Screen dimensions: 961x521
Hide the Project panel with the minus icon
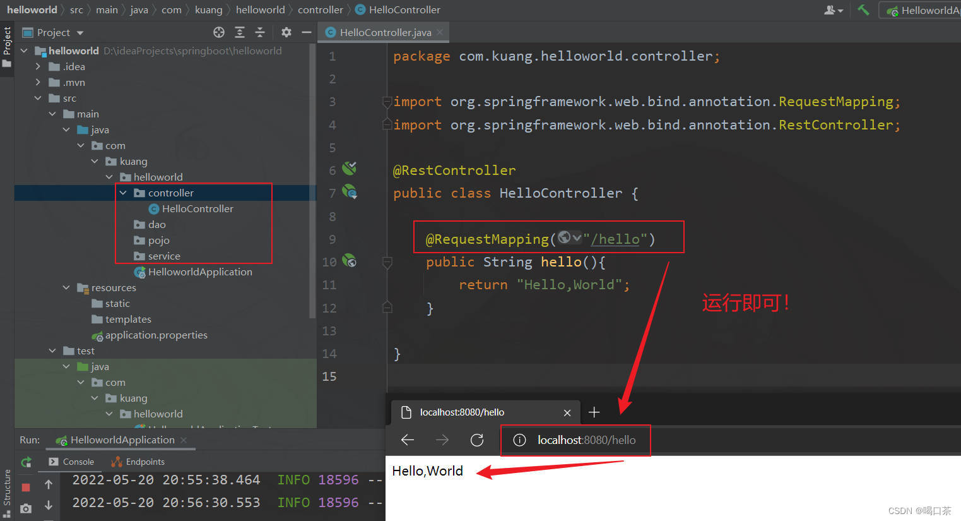click(307, 32)
